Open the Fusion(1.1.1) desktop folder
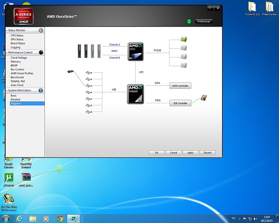This screenshot has width=279, height=223. pos(252,9)
